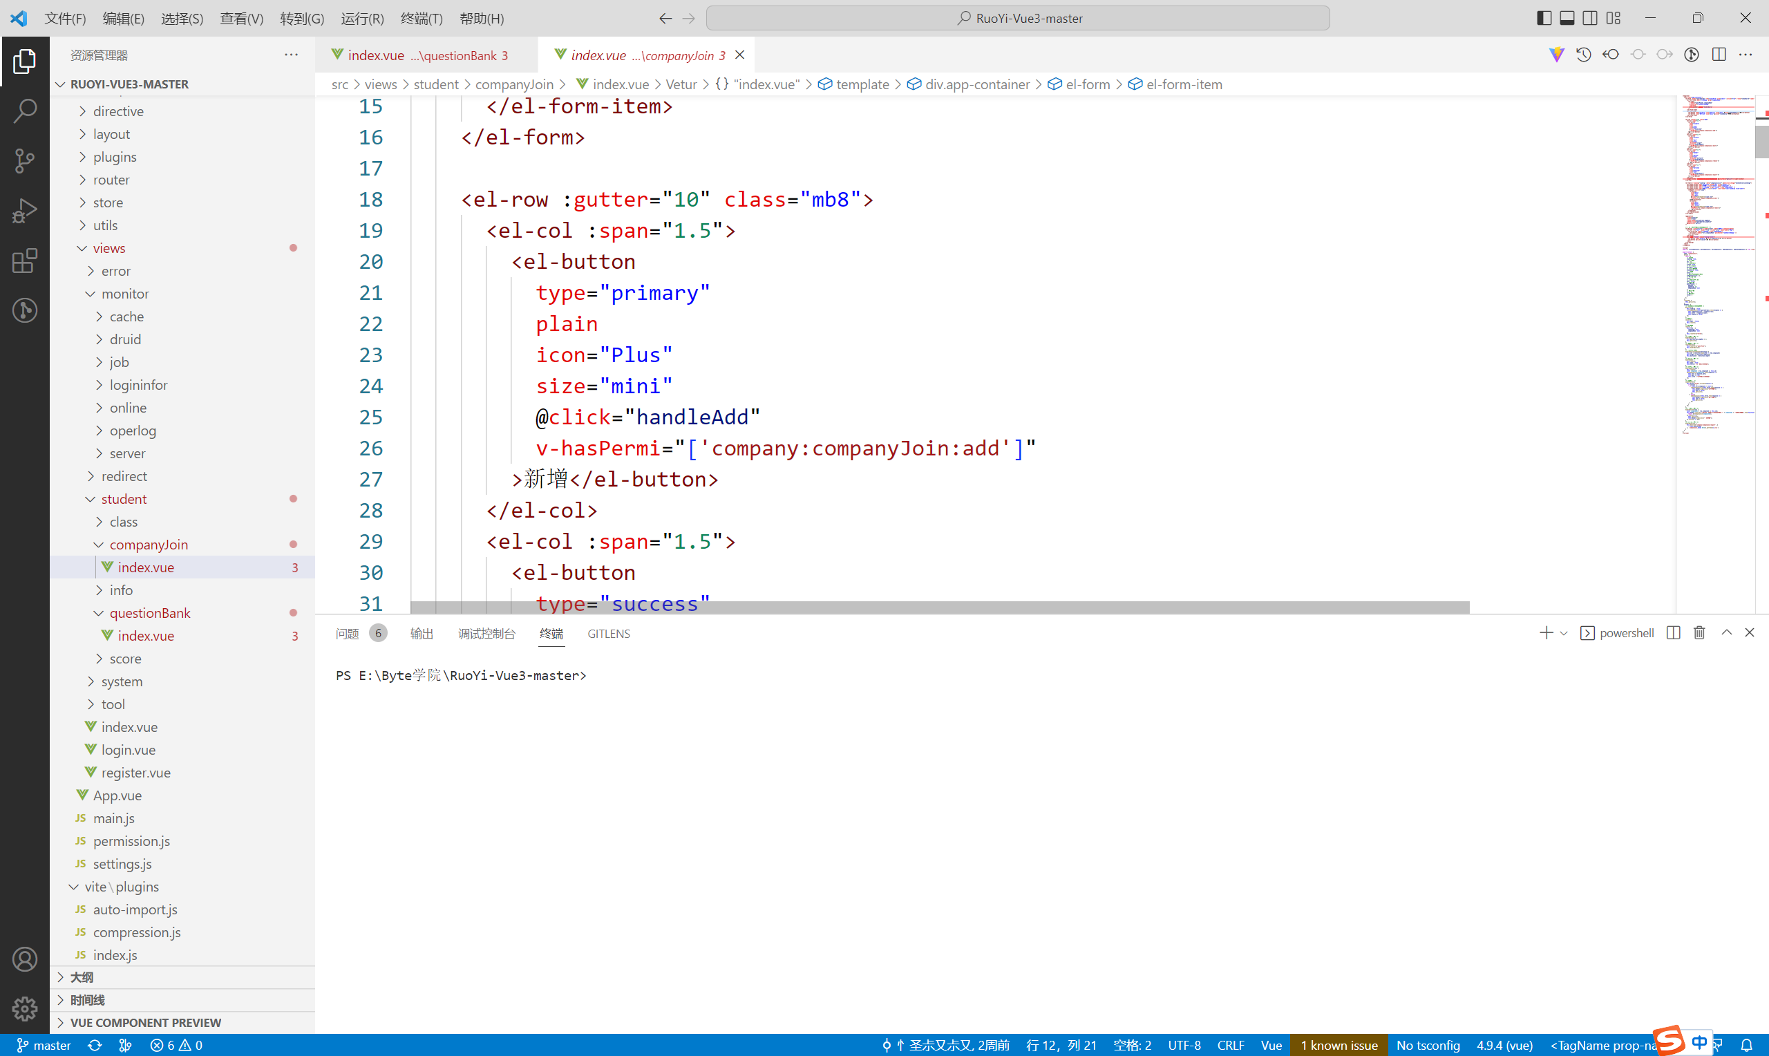Viewport: 1769px width, 1056px height.
Task: Open the GitLens view in activity bar
Action: (25, 310)
